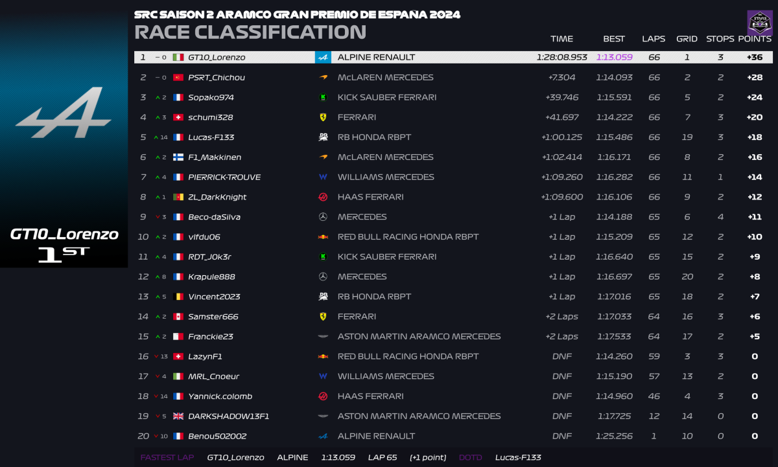Viewport: 778px width, 467px height.
Task: Click the purple fastest lap time 1:13.059
Action: click(x=614, y=57)
